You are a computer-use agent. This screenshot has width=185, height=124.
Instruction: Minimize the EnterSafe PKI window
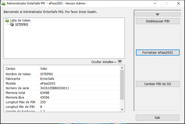[x=155, y=3]
